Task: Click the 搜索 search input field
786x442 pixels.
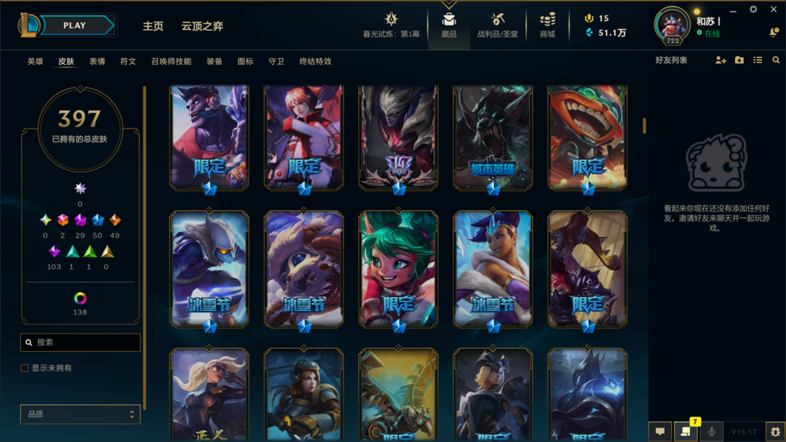Action: [80, 342]
